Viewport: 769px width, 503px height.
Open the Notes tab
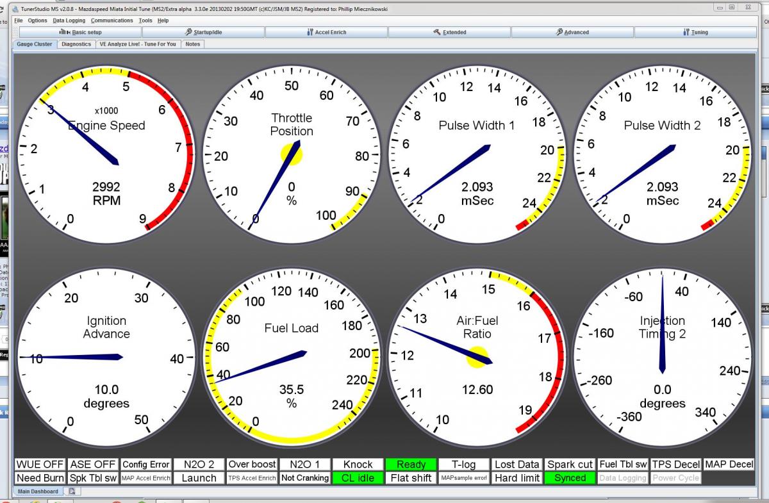(193, 44)
